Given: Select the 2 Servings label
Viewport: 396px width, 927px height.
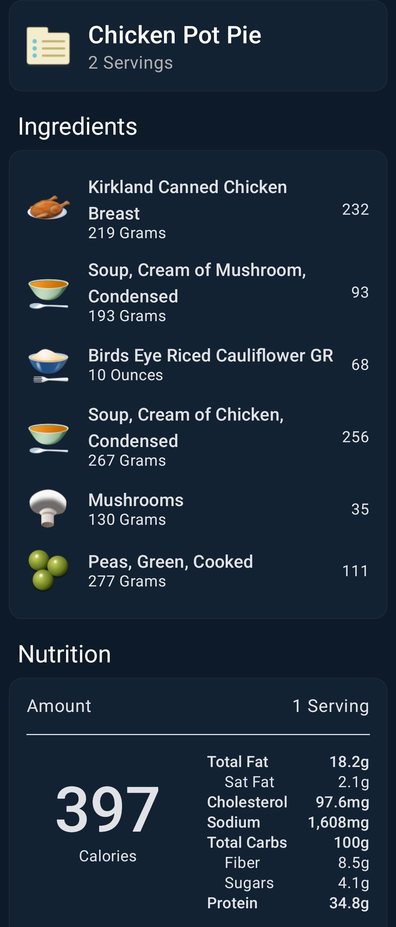Looking at the screenshot, I should coord(130,63).
